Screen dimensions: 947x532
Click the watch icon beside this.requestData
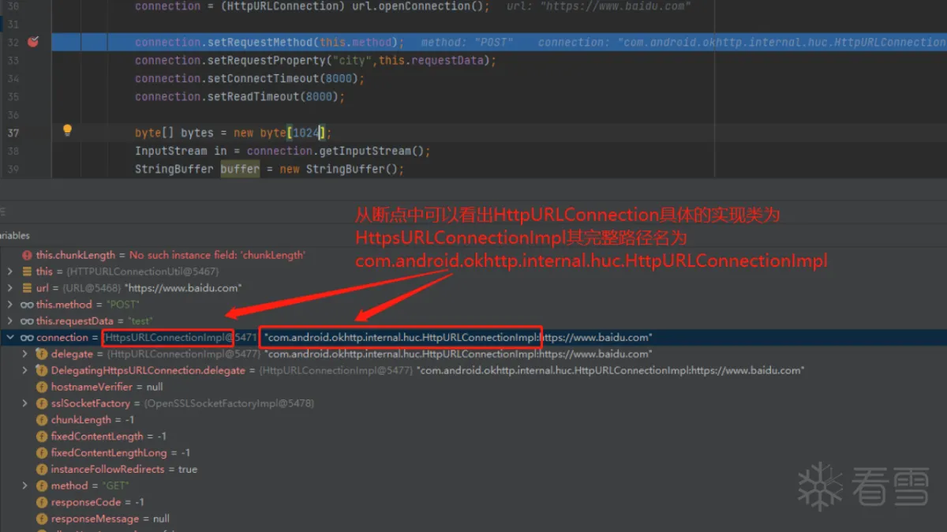[x=27, y=321]
